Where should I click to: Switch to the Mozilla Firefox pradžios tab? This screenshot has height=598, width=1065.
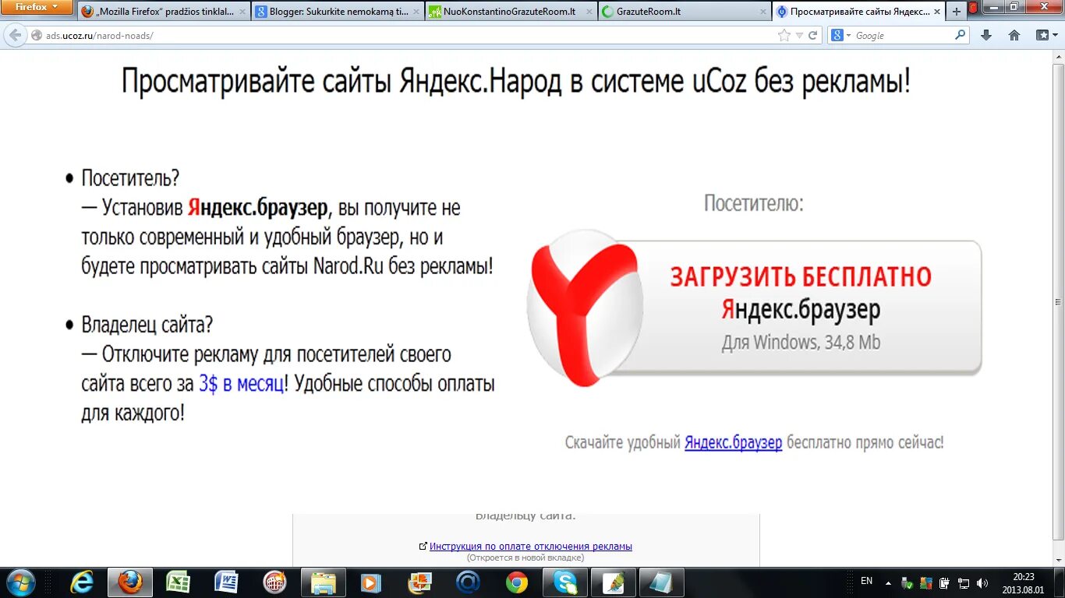point(164,12)
